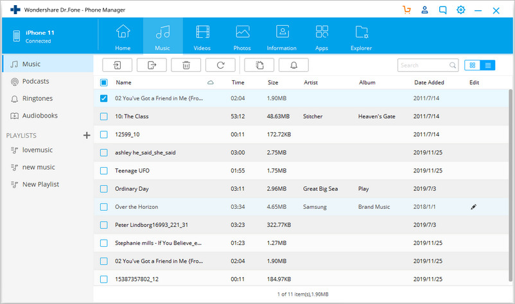Open the settings gear icon
This screenshot has height=304, width=515.
tap(461, 10)
